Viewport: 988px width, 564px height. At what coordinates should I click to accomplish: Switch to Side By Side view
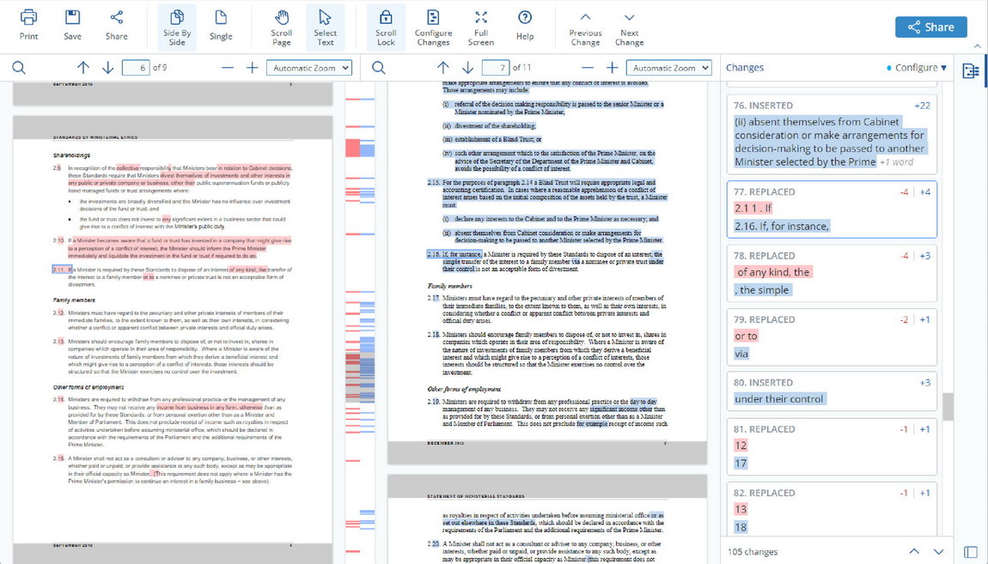coord(177,26)
